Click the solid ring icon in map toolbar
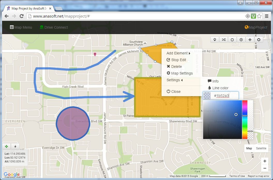Viewport: 273px width, 180px height. 259,40
